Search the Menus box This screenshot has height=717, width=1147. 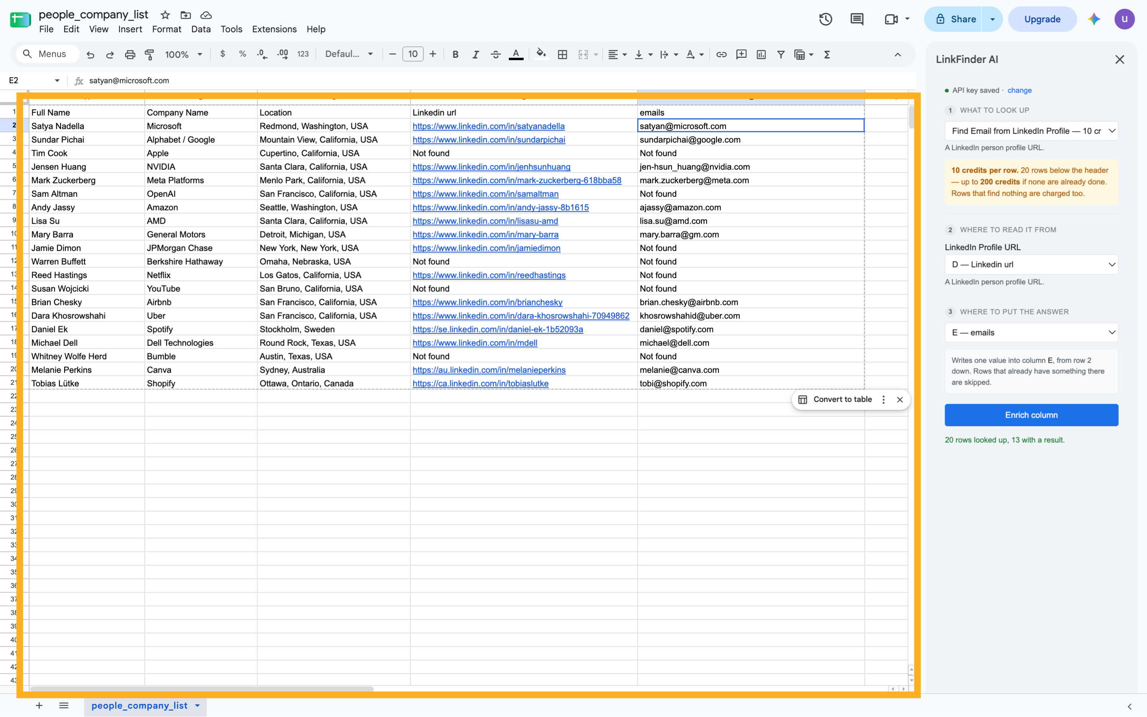(47, 54)
